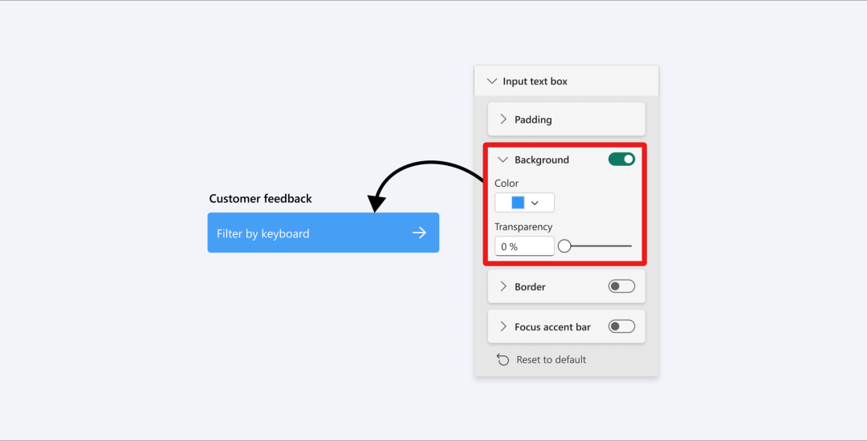Expand the Padding card

503,119
